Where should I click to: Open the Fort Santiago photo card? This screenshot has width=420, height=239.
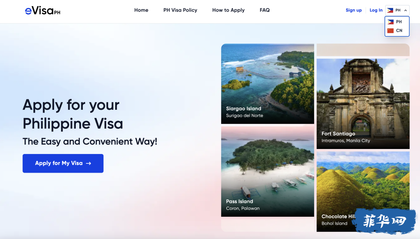pyautogui.click(x=363, y=104)
